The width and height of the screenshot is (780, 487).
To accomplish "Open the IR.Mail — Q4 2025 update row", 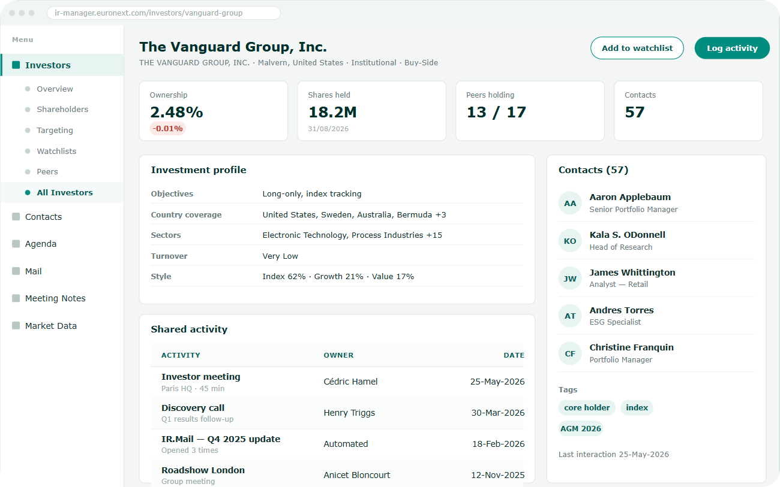I will [x=337, y=444].
